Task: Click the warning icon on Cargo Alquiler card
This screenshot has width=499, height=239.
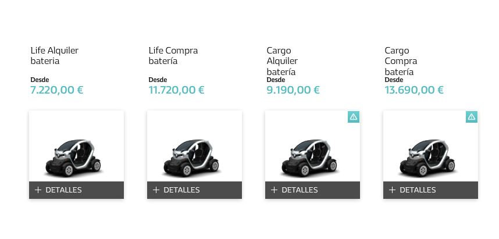Action: tap(353, 117)
